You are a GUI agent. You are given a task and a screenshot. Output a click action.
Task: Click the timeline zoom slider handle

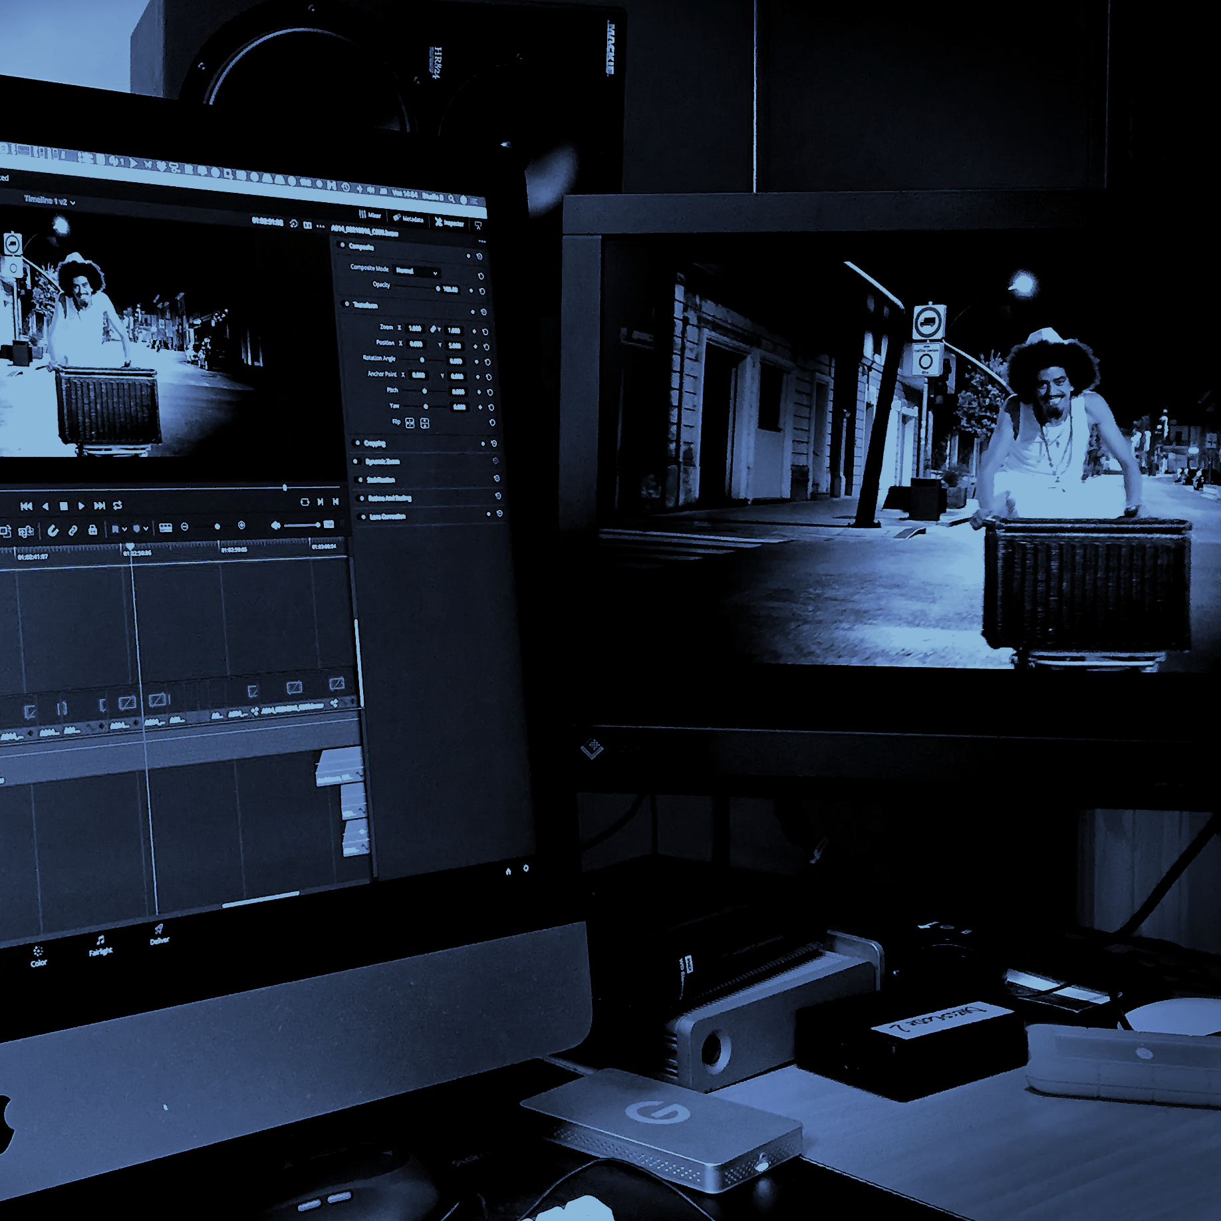tap(217, 527)
